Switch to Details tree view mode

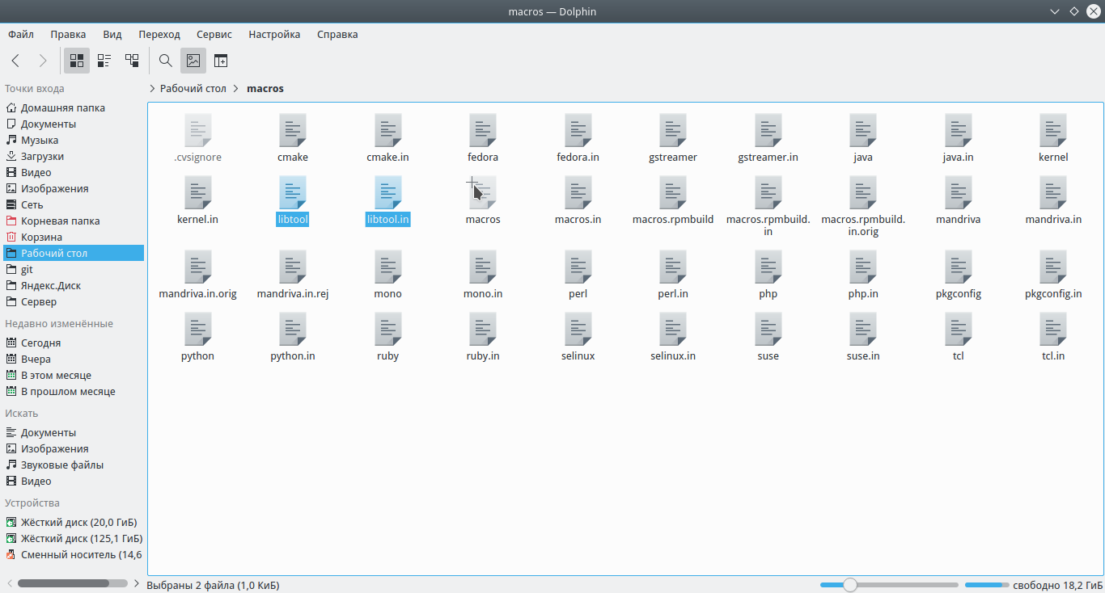click(132, 61)
